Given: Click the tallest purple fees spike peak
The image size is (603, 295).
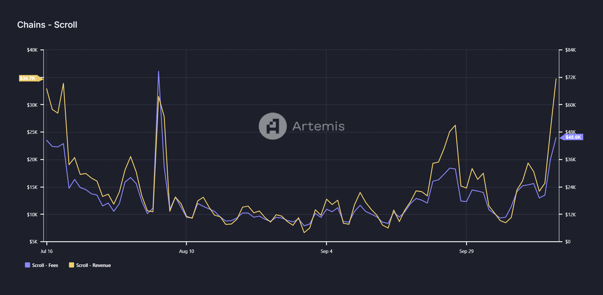Looking at the screenshot, I should (x=158, y=72).
